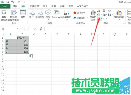Open the File (文件) tab
This screenshot has width=131, height=95.
coord(5,6)
